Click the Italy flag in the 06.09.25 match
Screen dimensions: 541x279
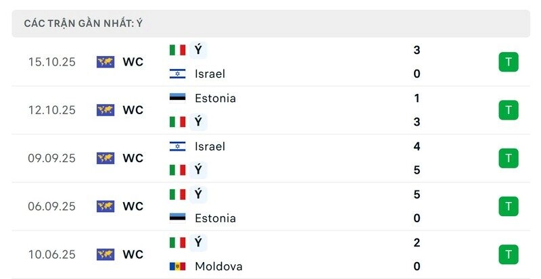(177, 195)
